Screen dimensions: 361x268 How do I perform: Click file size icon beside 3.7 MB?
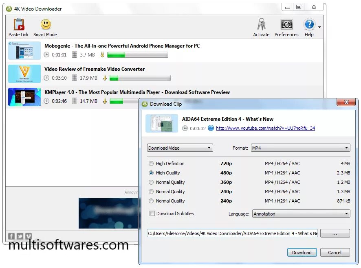pyautogui.click(x=75, y=55)
